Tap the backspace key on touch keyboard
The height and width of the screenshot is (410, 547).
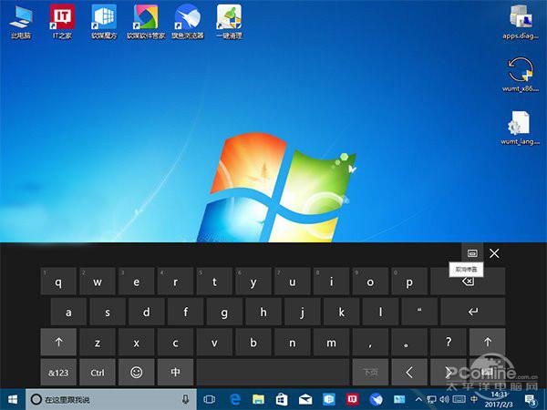click(468, 282)
